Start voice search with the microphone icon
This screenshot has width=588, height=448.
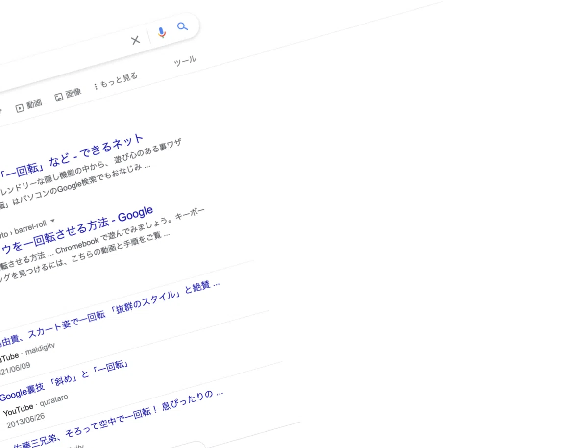pyautogui.click(x=161, y=33)
